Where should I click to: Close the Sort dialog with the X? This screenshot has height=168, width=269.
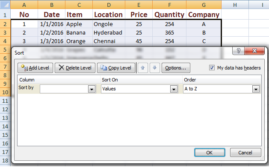[254, 51]
